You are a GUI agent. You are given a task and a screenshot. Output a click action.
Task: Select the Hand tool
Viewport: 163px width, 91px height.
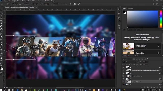[x=1, y=58]
